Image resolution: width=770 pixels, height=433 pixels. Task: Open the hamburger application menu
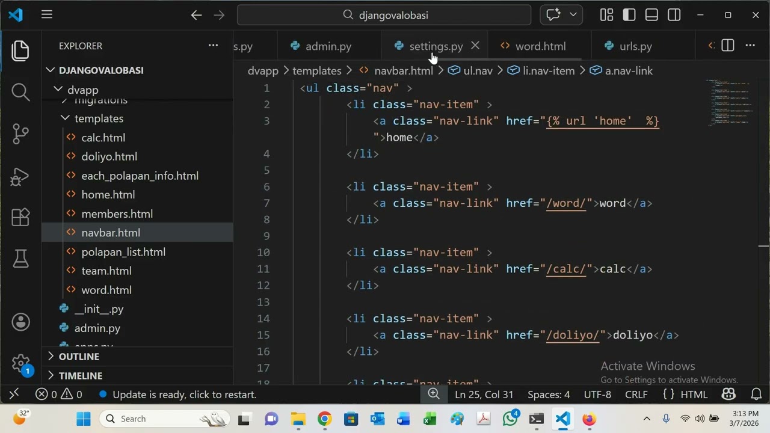[x=47, y=15]
